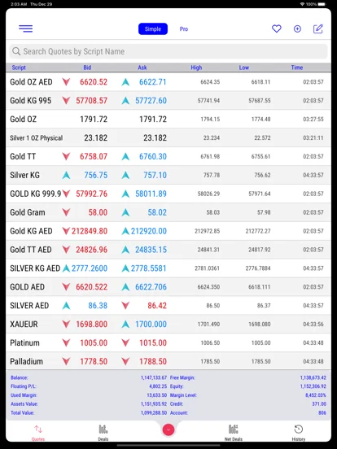Viewport: 337px width, 449px height.
Task: Tap the heart favorites icon
Action: click(x=277, y=28)
